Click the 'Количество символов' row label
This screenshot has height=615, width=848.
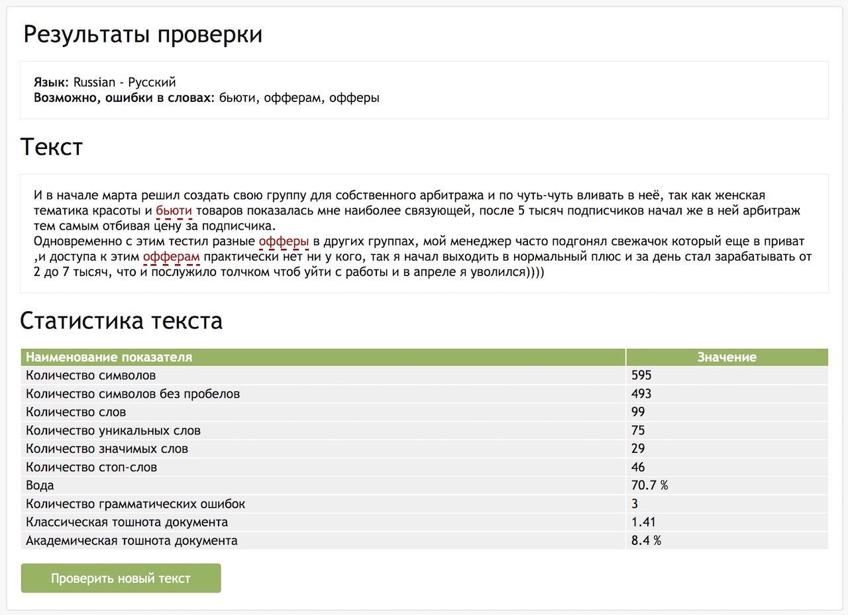pyautogui.click(x=91, y=375)
